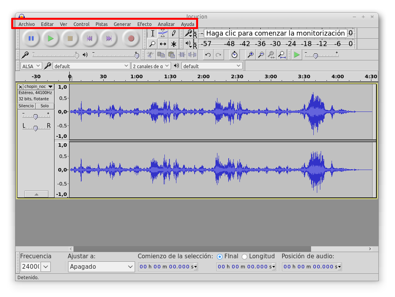Open the chopin_noc track menu dropdown
The image size is (395, 297).
(x=39, y=86)
